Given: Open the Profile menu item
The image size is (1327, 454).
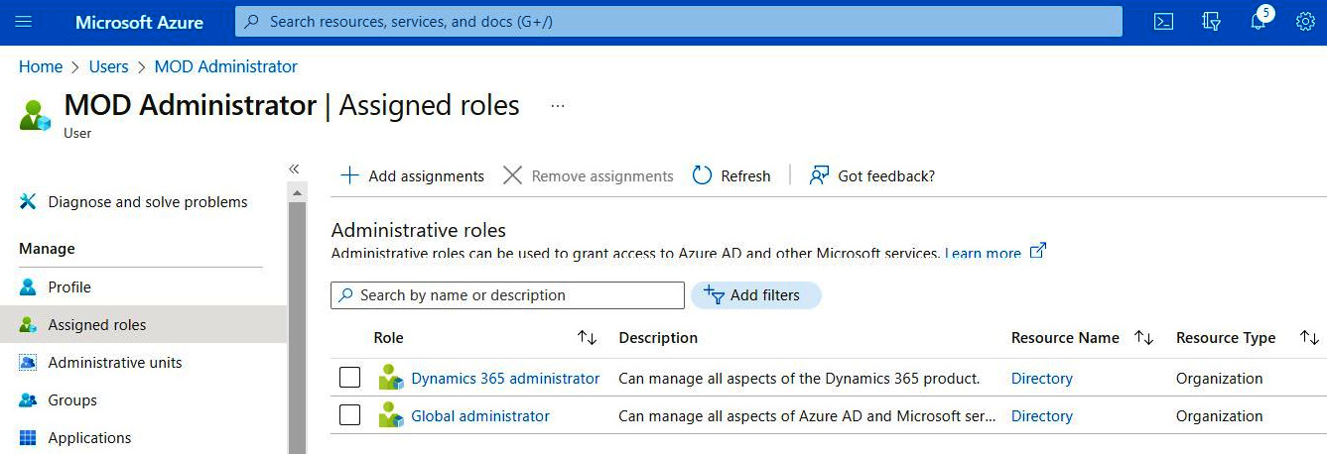Looking at the screenshot, I should click(69, 287).
